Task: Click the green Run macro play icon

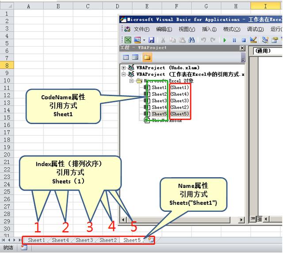Action: pyautogui.click(x=225, y=40)
